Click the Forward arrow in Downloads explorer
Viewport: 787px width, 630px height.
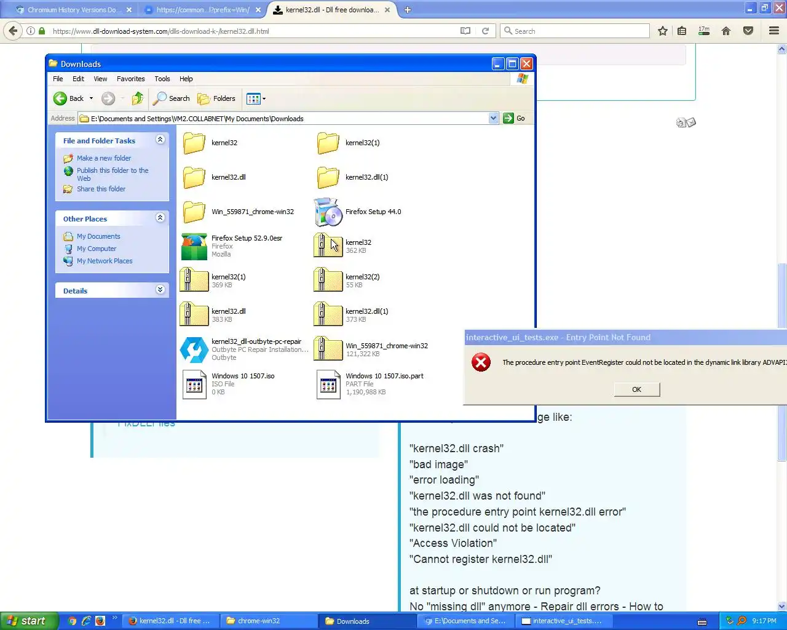point(108,98)
